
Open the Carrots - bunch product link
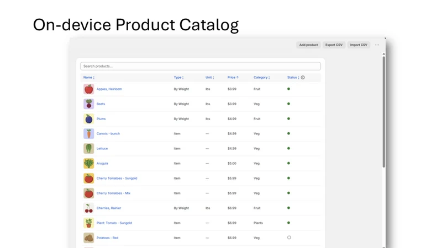[108, 134]
